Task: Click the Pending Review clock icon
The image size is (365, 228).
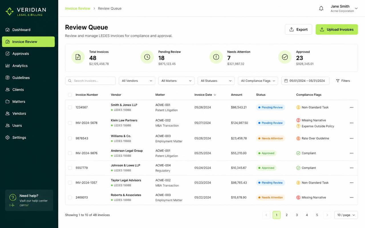Action: coord(147,57)
